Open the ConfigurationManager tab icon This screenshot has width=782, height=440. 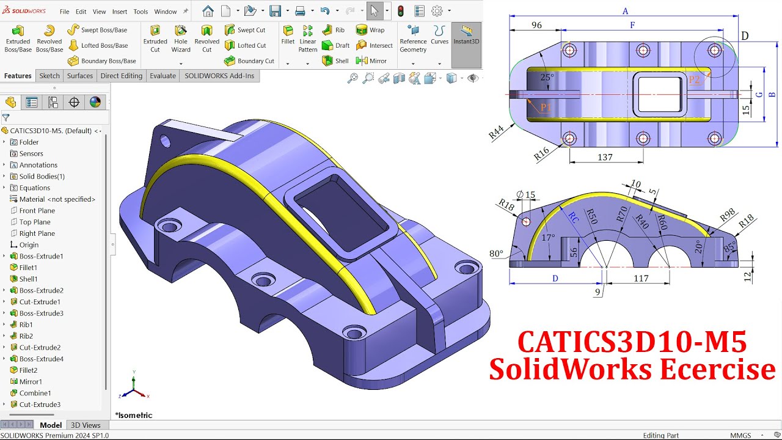tap(53, 102)
